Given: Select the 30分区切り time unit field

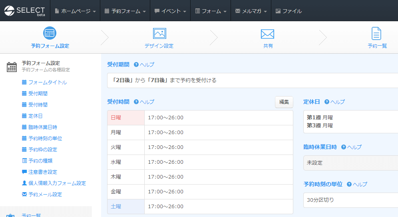Looking at the screenshot, I should [350, 200].
